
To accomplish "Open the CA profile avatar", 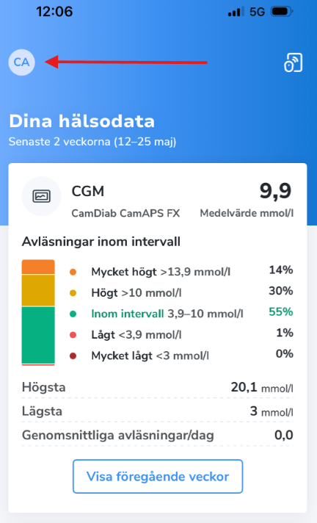I will 22,62.
